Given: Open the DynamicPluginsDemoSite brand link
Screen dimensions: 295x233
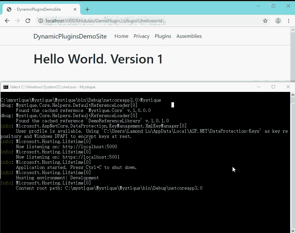Looking at the screenshot, I should (x=70, y=36).
